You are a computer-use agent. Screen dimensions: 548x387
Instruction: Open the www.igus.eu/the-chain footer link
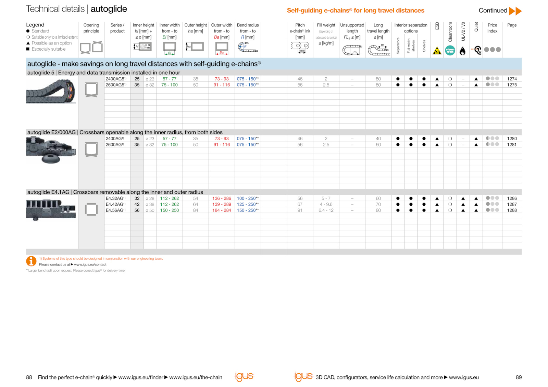[x=196, y=377]
